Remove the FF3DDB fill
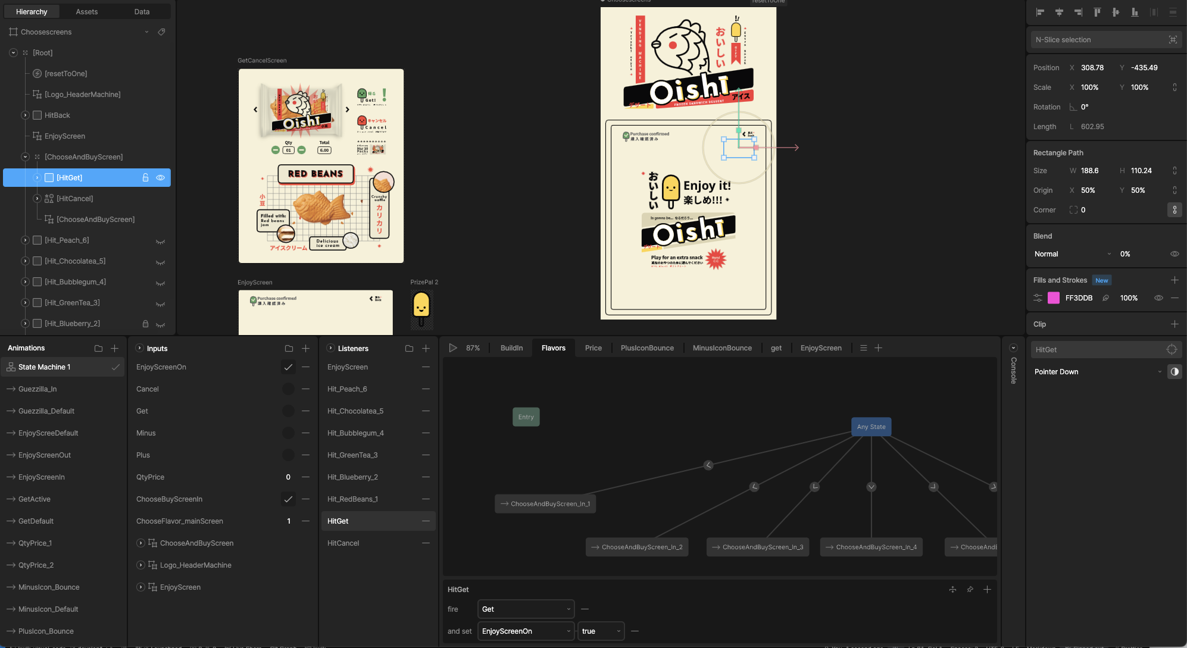 [1174, 298]
